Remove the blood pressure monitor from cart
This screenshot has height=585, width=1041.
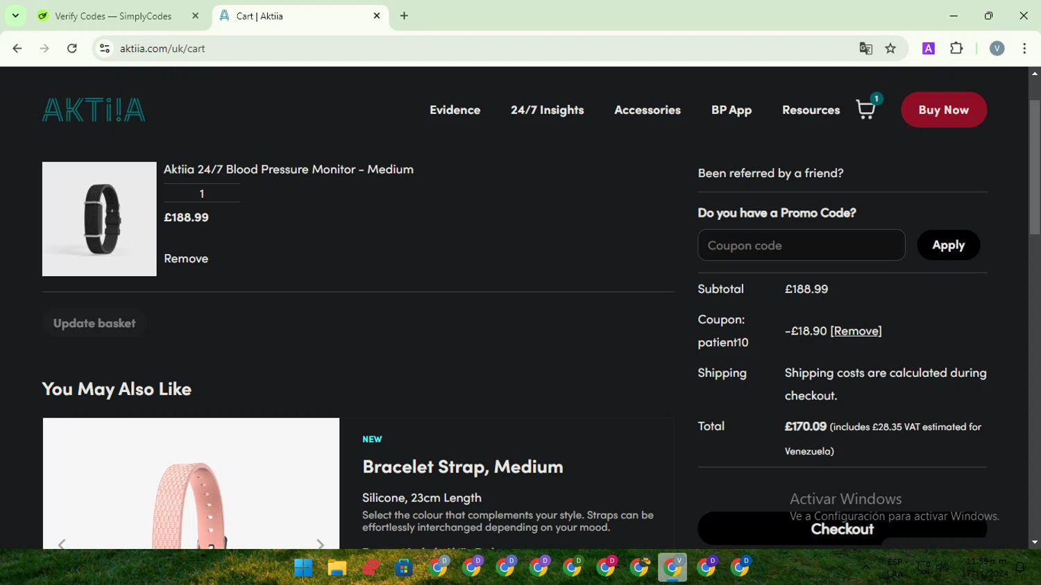[186, 258]
